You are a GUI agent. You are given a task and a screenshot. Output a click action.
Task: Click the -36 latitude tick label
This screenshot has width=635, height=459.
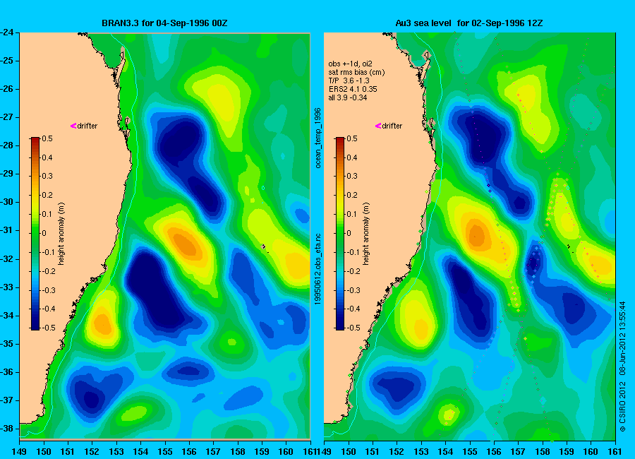point(6,372)
